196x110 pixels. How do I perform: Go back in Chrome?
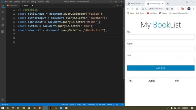128,9
